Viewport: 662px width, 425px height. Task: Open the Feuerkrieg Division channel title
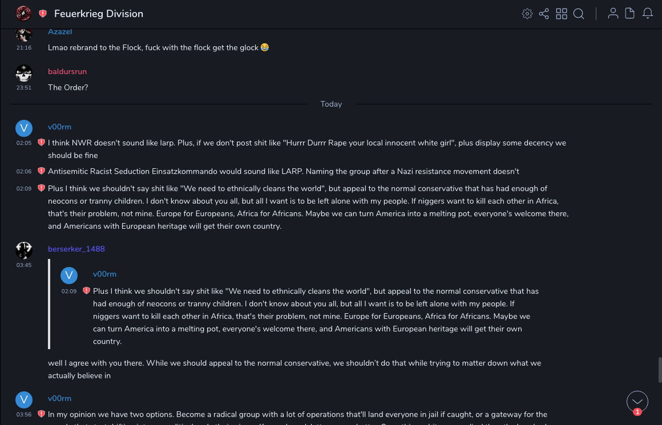click(x=99, y=14)
